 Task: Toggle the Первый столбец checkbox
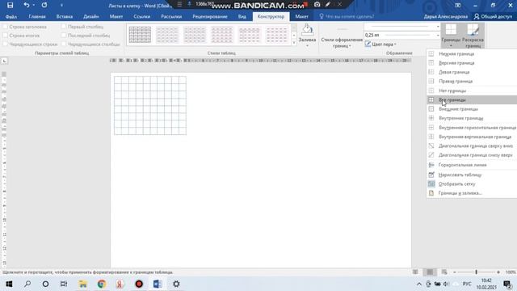(x=64, y=27)
